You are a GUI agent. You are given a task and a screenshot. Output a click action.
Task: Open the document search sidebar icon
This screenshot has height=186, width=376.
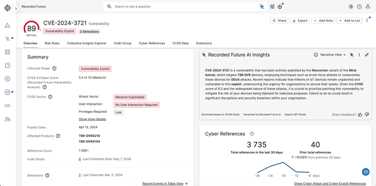[8, 65]
